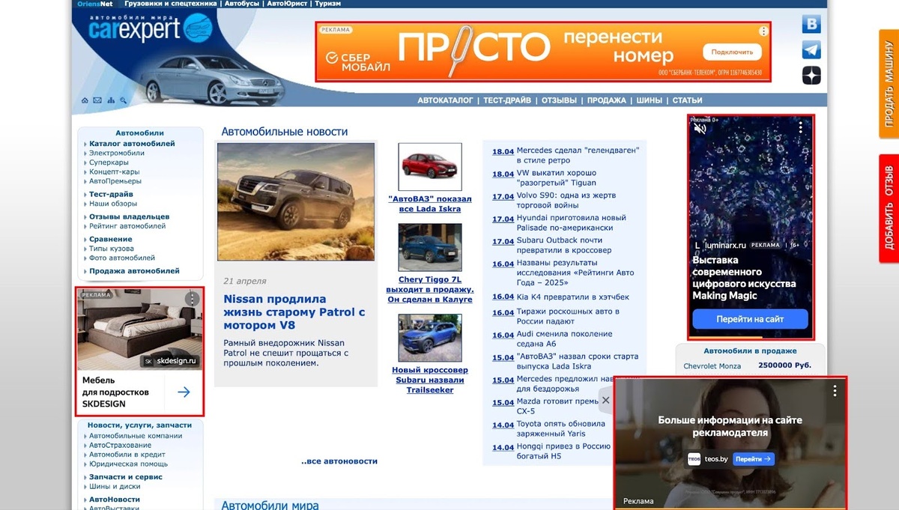The width and height of the screenshot is (899, 510).
Task: Click the ПРОДАТЬ МАШИНУ side tab
Action: point(889,84)
